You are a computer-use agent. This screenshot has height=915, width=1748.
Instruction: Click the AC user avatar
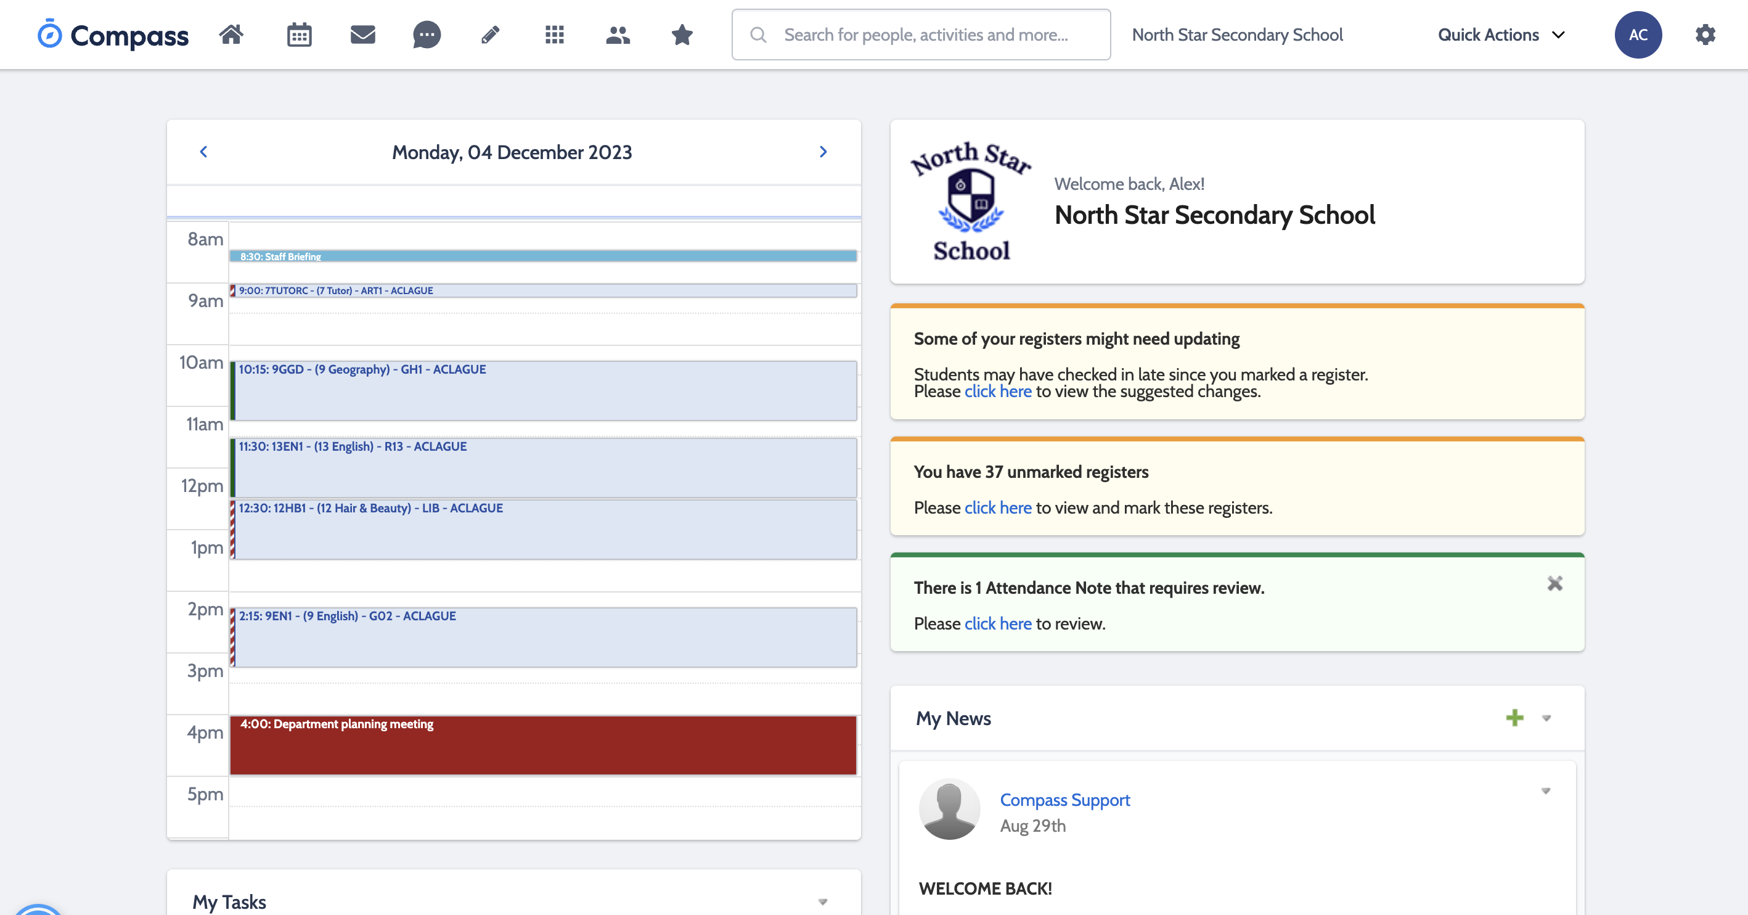(1638, 35)
